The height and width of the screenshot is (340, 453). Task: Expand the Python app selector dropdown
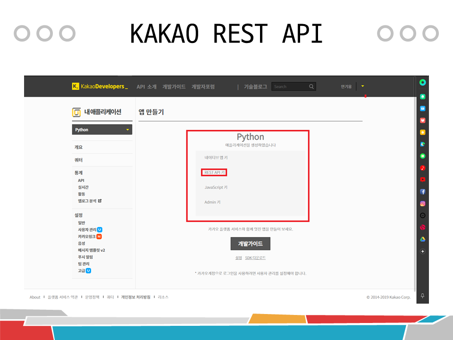click(x=102, y=129)
